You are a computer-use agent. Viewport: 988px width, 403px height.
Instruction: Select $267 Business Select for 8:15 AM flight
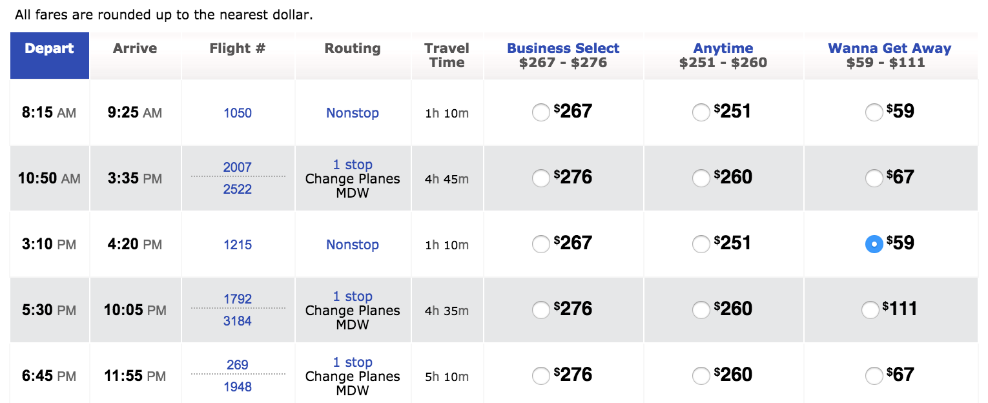(x=540, y=113)
